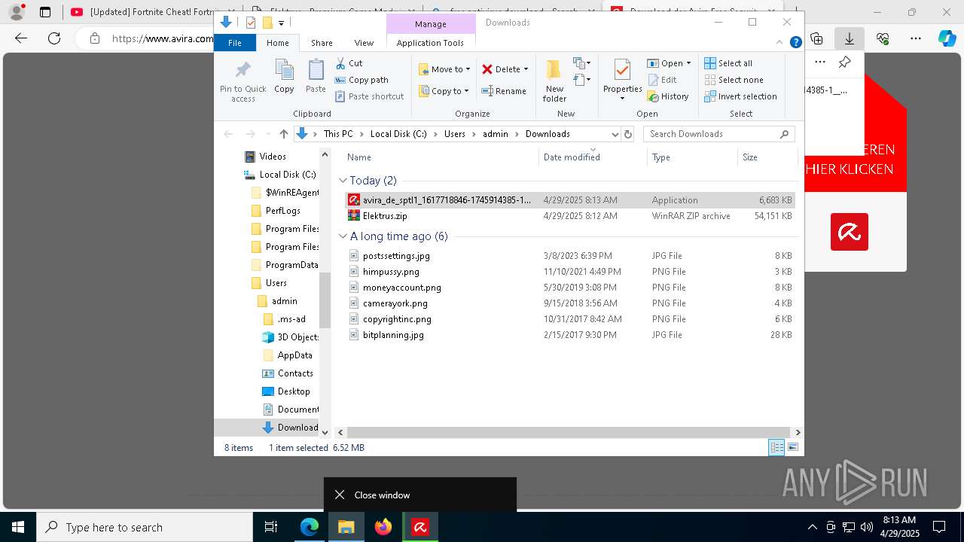Collapse A long time ago group
Image resolution: width=964 pixels, height=542 pixels.
[343, 236]
